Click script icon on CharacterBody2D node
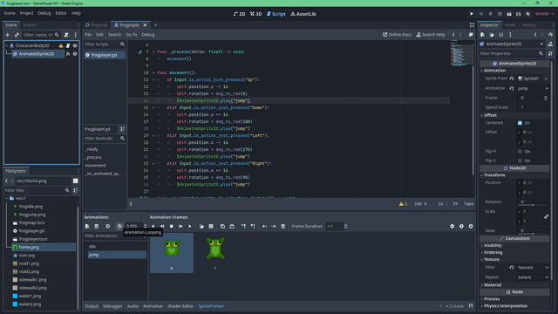The image size is (558, 314). tap(68, 45)
